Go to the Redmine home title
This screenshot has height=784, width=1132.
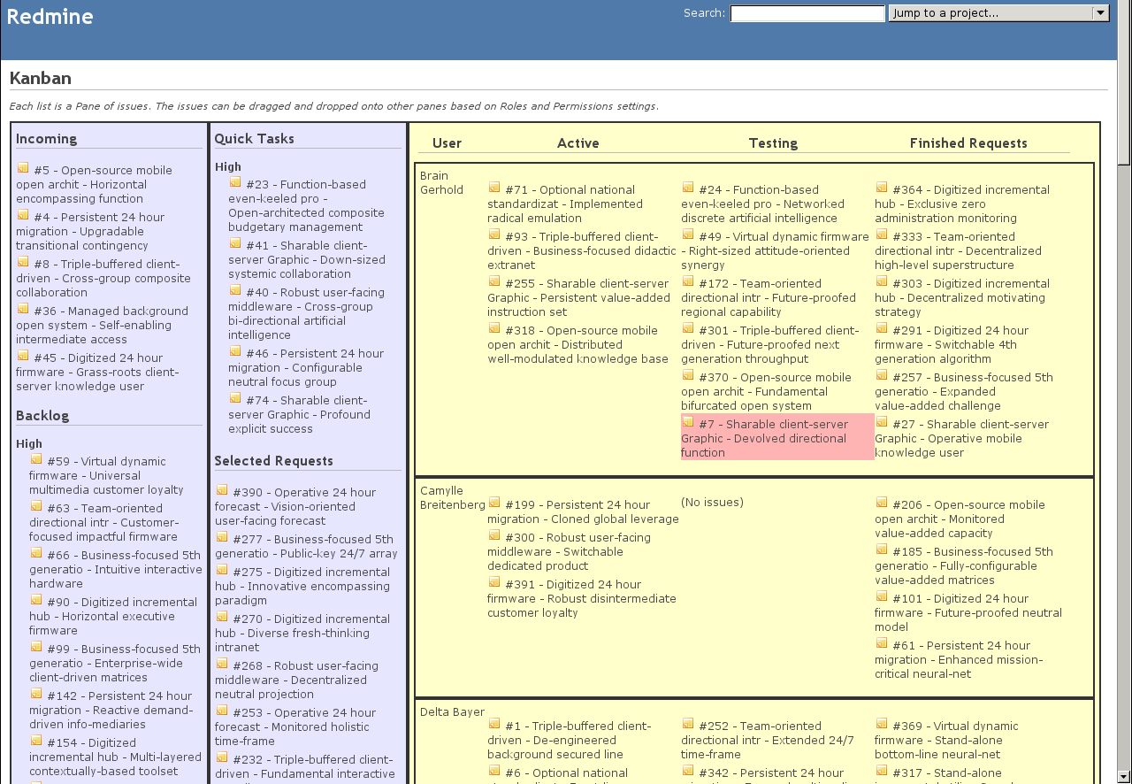50,16
